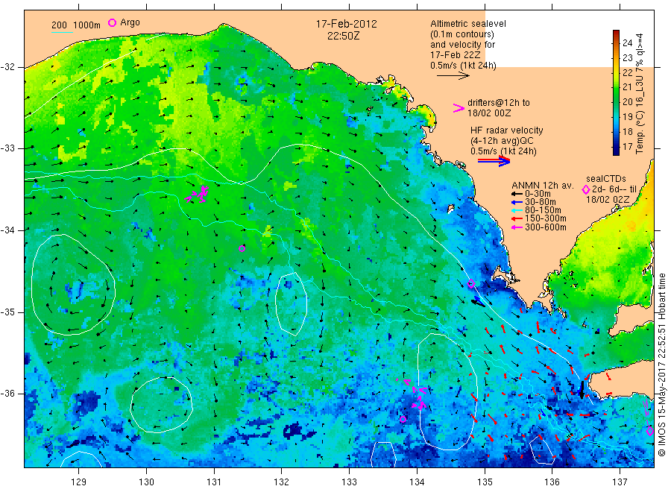The width and height of the screenshot is (671, 492).
Task: Click the cyan line under the 200 label
Action: [62, 32]
